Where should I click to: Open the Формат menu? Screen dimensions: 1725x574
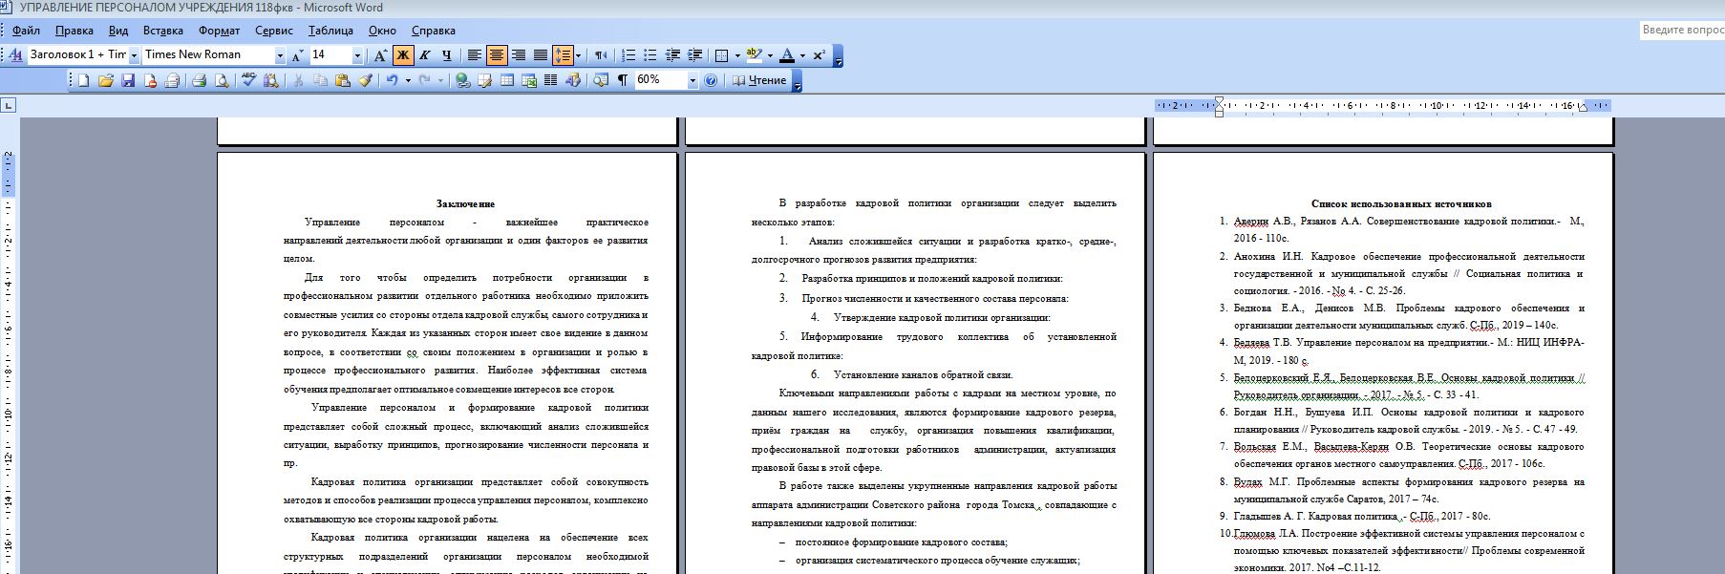(219, 31)
